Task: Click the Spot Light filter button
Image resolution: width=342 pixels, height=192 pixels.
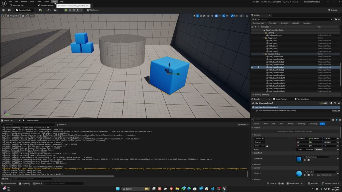Action: 307,23
